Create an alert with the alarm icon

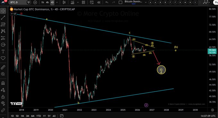pos(92,2)
